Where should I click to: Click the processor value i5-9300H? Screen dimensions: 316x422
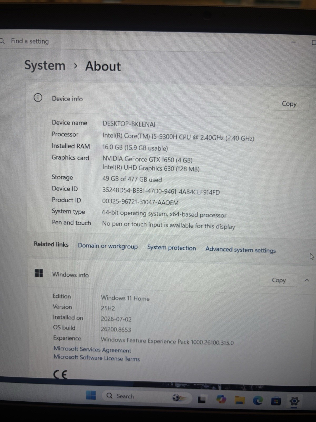coord(178,137)
